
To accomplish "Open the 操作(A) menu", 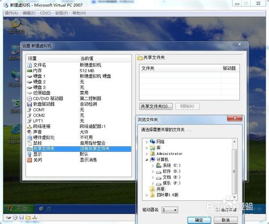I will [x=11, y=13].
